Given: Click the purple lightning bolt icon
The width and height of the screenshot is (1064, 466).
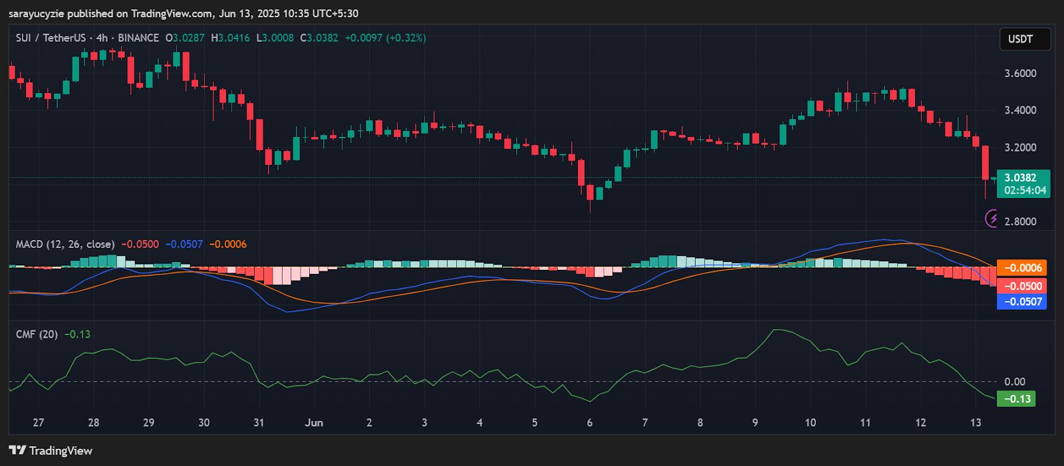Looking at the screenshot, I should pos(992,218).
